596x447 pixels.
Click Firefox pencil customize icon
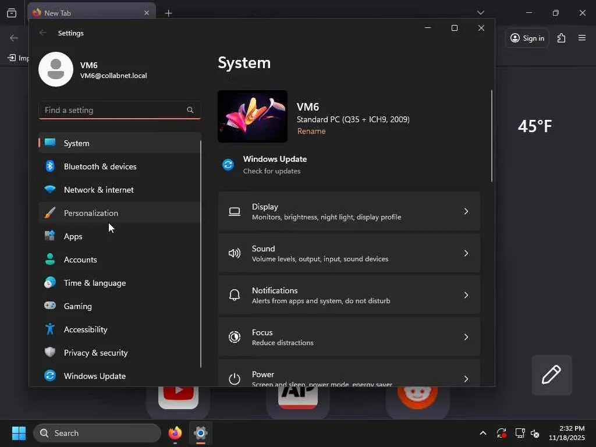(x=552, y=375)
